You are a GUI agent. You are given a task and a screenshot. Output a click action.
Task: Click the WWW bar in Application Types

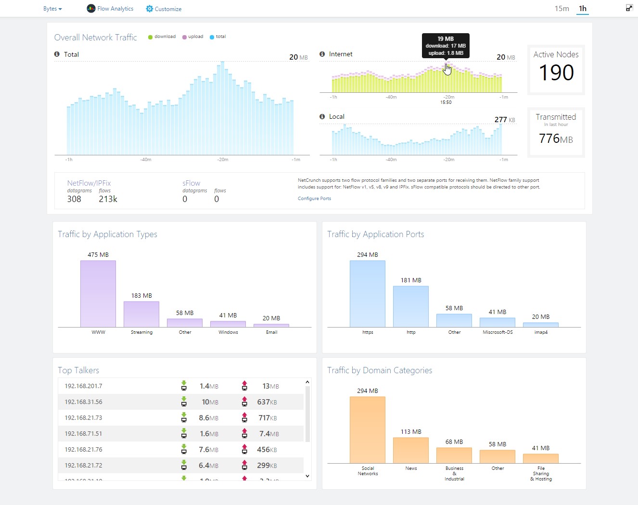tap(98, 293)
